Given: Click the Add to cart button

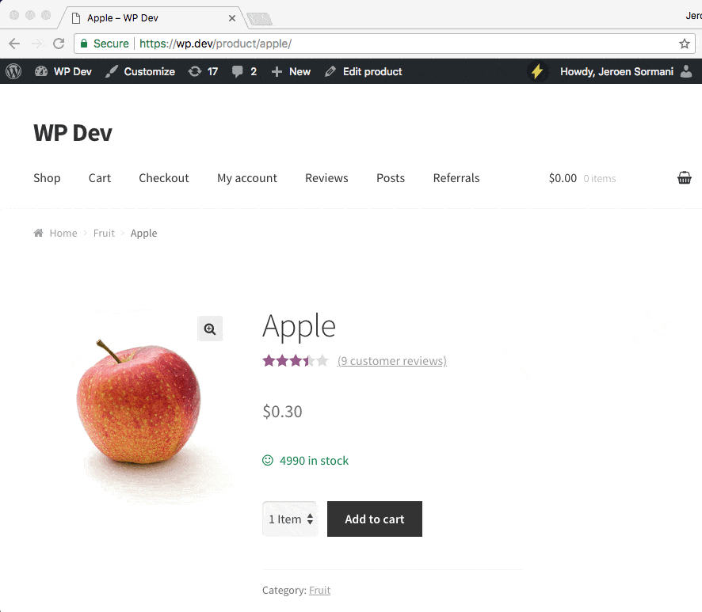Looking at the screenshot, I should [374, 519].
